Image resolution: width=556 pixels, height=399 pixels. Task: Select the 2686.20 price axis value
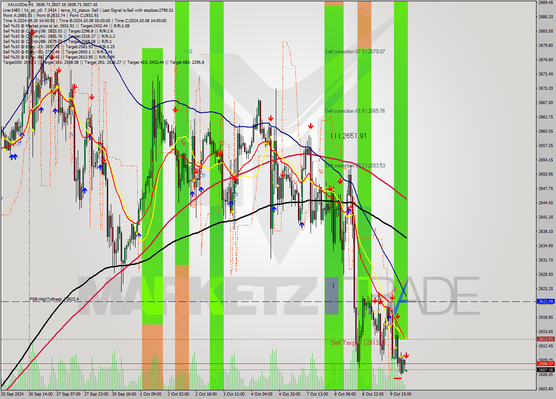pyautogui.click(x=546, y=17)
